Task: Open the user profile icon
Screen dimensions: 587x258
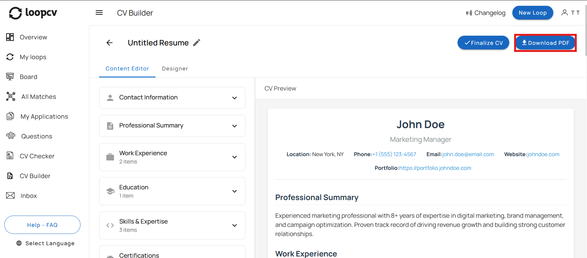Action: click(x=565, y=13)
